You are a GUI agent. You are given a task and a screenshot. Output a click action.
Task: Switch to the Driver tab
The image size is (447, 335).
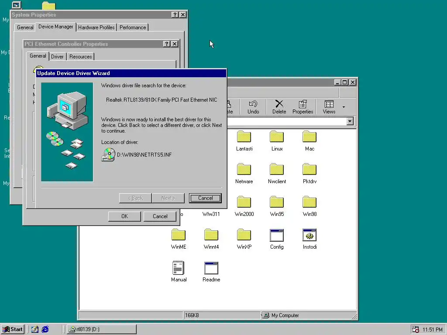(x=57, y=56)
